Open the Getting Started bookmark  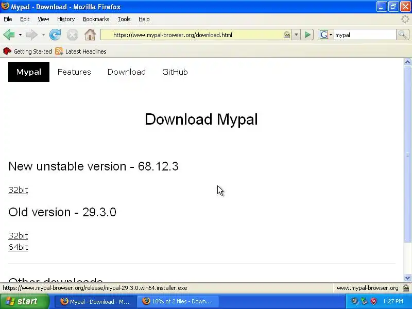[27, 51]
